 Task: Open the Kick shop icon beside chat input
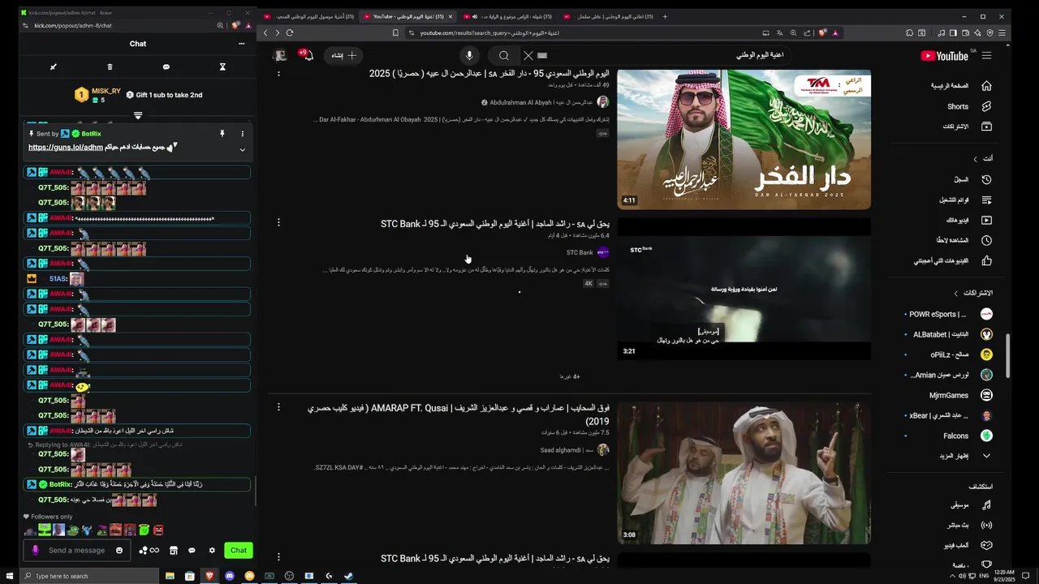click(x=173, y=550)
